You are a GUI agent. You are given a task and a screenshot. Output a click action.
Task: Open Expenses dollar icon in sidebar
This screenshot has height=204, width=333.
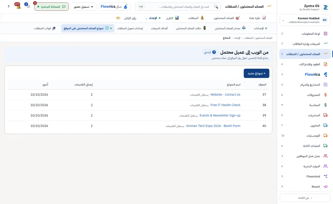click(x=325, y=95)
